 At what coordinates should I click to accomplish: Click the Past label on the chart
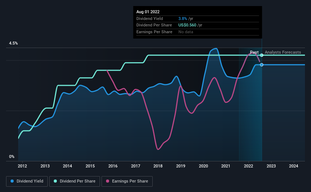(254, 52)
